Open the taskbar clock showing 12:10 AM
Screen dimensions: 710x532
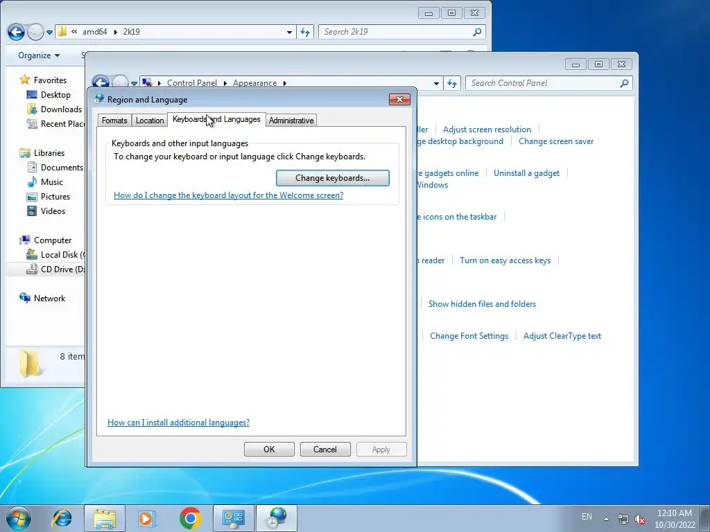[675, 519]
